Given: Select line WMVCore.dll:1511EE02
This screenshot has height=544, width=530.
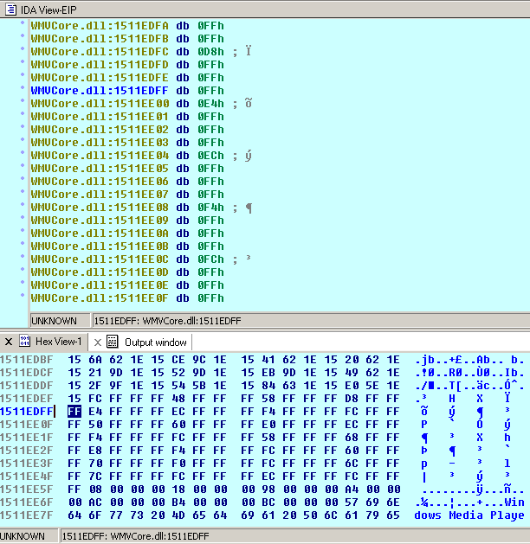Looking at the screenshot, I should click(127, 130).
